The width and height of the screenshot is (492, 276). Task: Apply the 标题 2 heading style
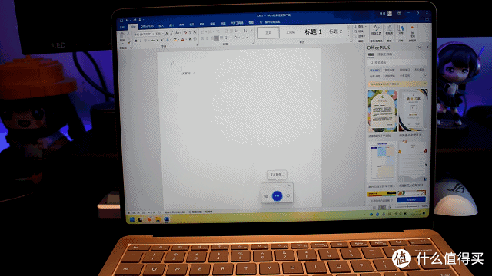(335, 31)
